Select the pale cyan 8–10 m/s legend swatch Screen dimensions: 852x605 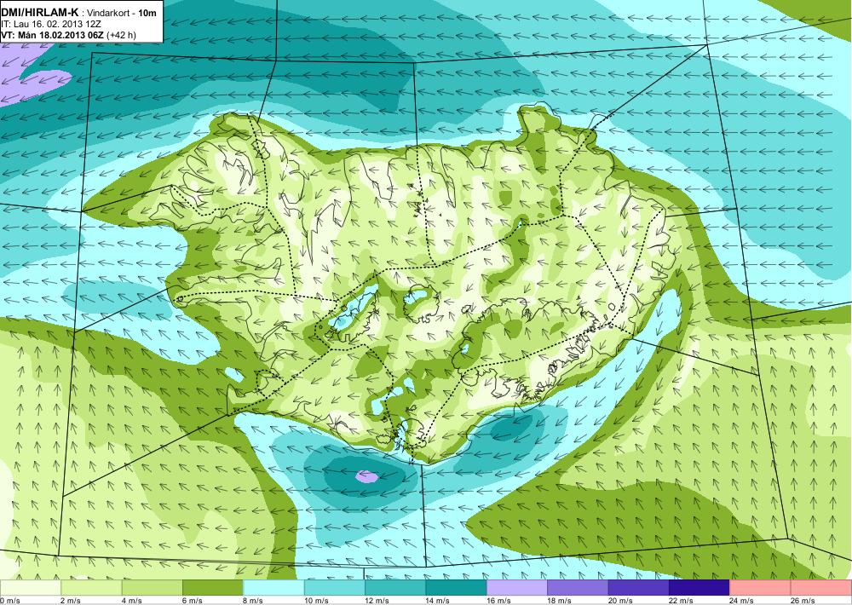(273, 588)
